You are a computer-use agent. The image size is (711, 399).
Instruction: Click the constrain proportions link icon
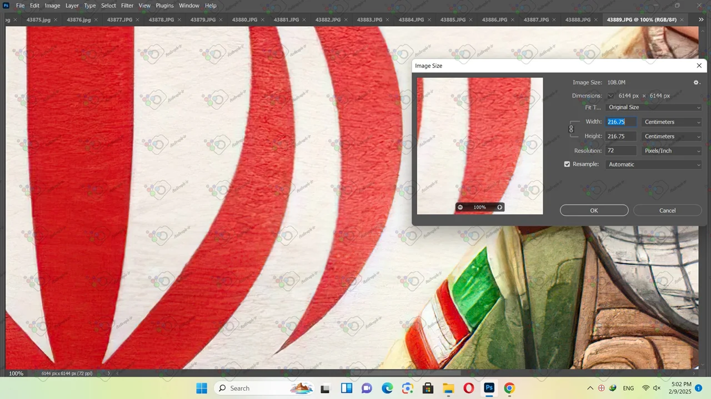(x=571, y=129)
